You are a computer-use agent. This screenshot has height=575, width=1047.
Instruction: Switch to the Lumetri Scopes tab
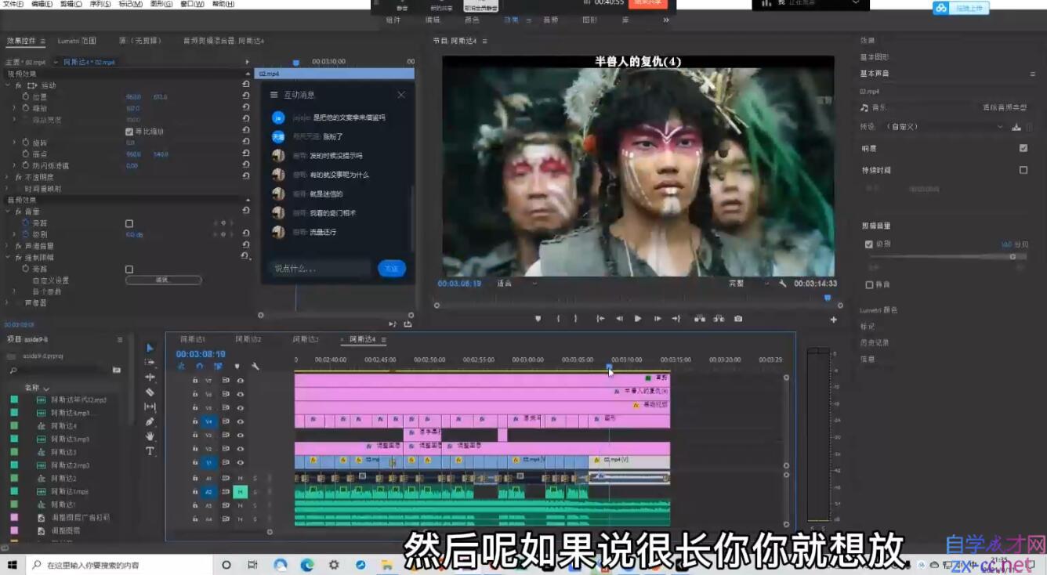pos(77,41)
